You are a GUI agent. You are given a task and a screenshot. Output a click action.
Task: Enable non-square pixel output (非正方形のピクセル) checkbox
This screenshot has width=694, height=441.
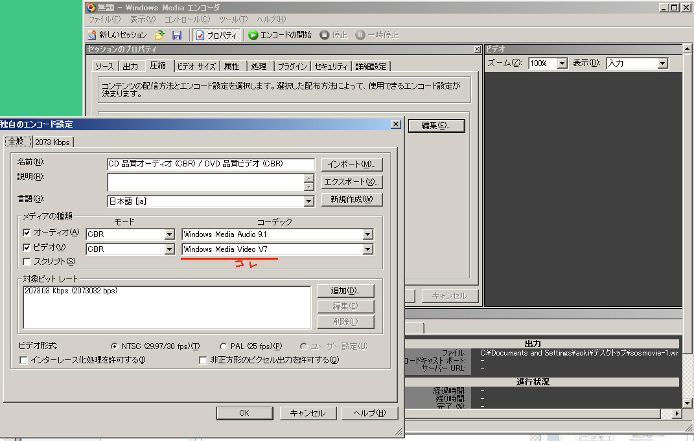pyautogui.click(x=203, y=360)
